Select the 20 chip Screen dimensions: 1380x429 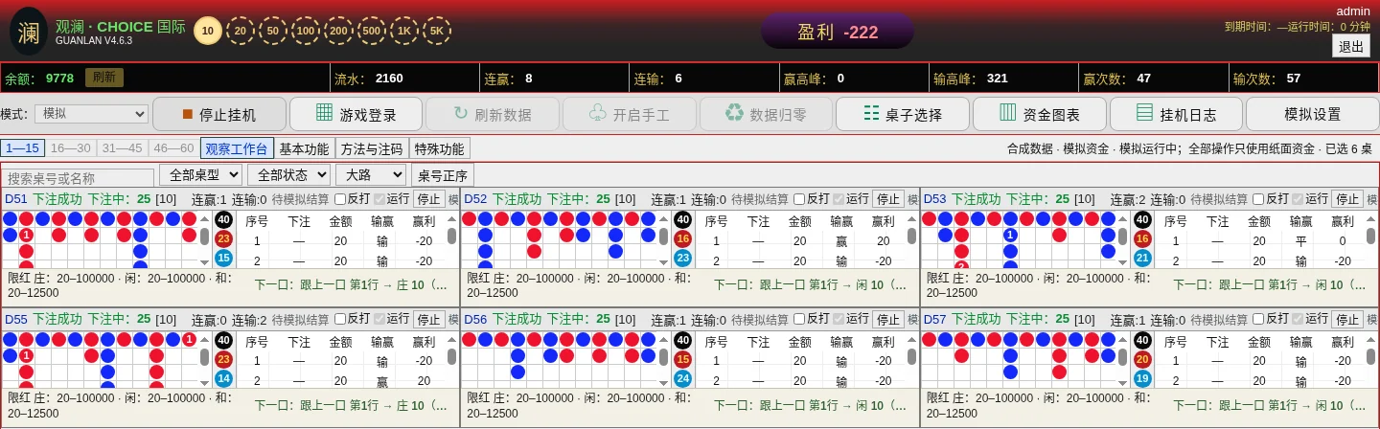click(240, 31)
